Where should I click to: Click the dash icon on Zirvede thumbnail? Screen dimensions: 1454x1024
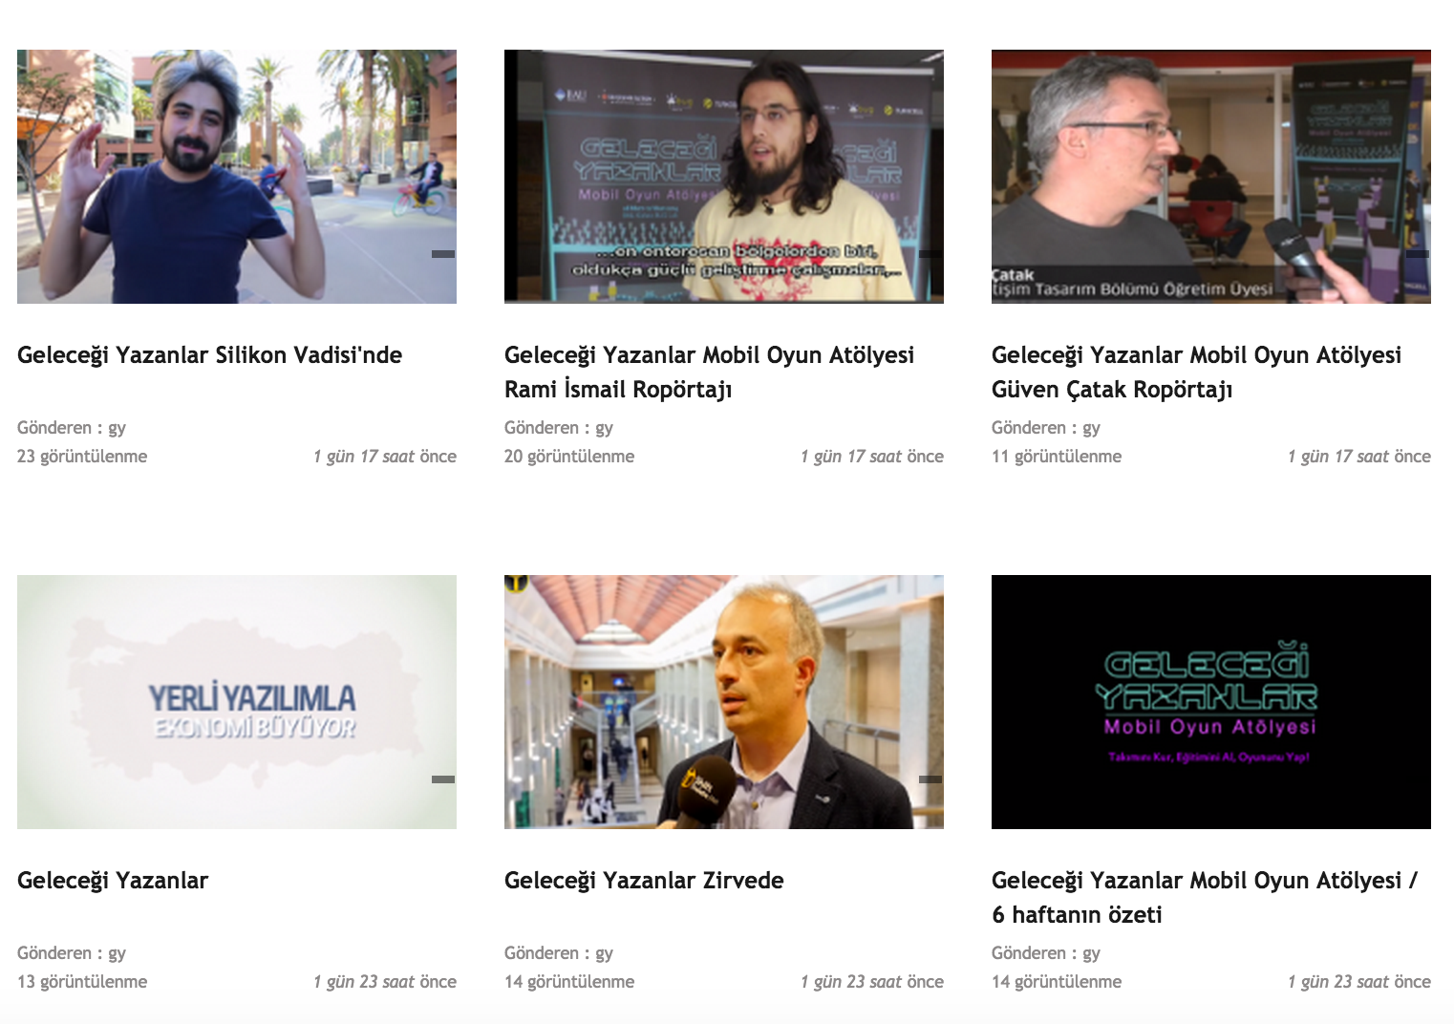click(x=930, y=779)
